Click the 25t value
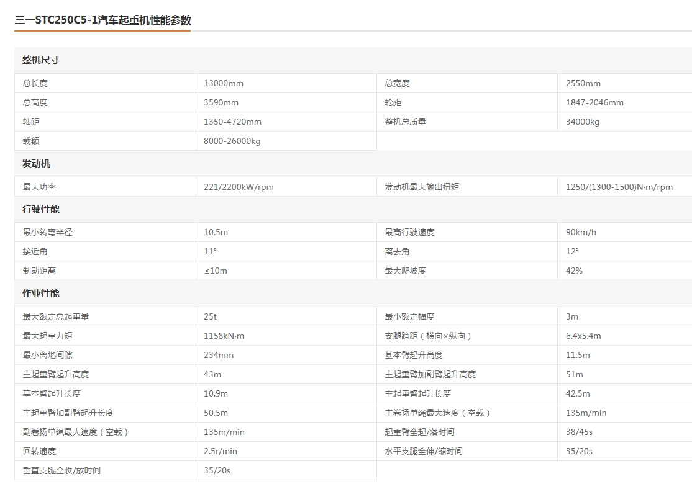This screenshot has width=692, height=484. point(210,316)
